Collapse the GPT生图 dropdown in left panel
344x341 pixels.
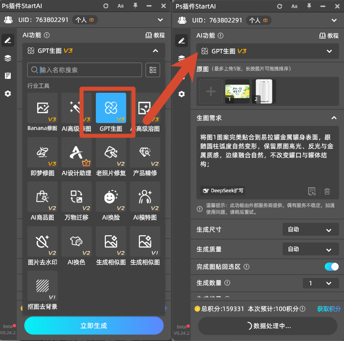pyautogui.click(x=155, y=51)
